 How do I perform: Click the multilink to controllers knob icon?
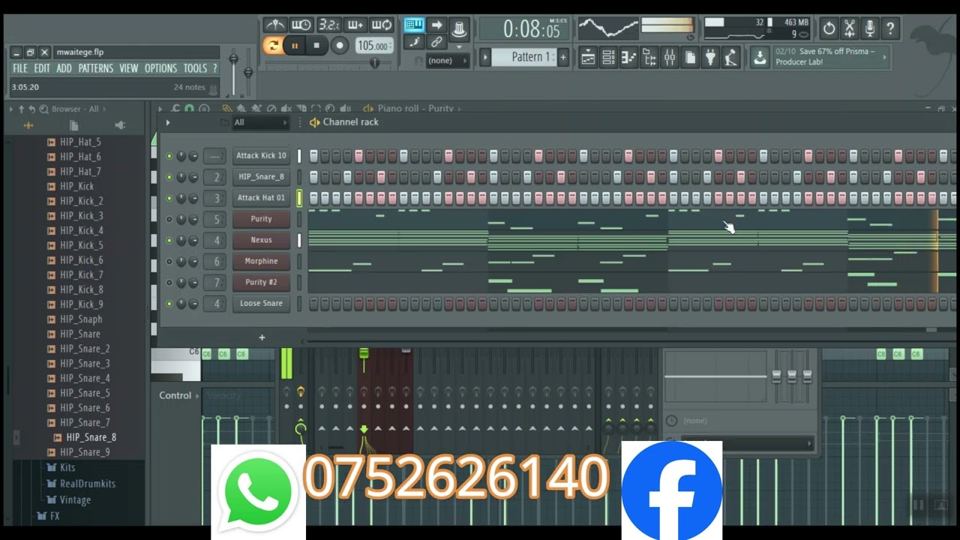pos(460,29)
